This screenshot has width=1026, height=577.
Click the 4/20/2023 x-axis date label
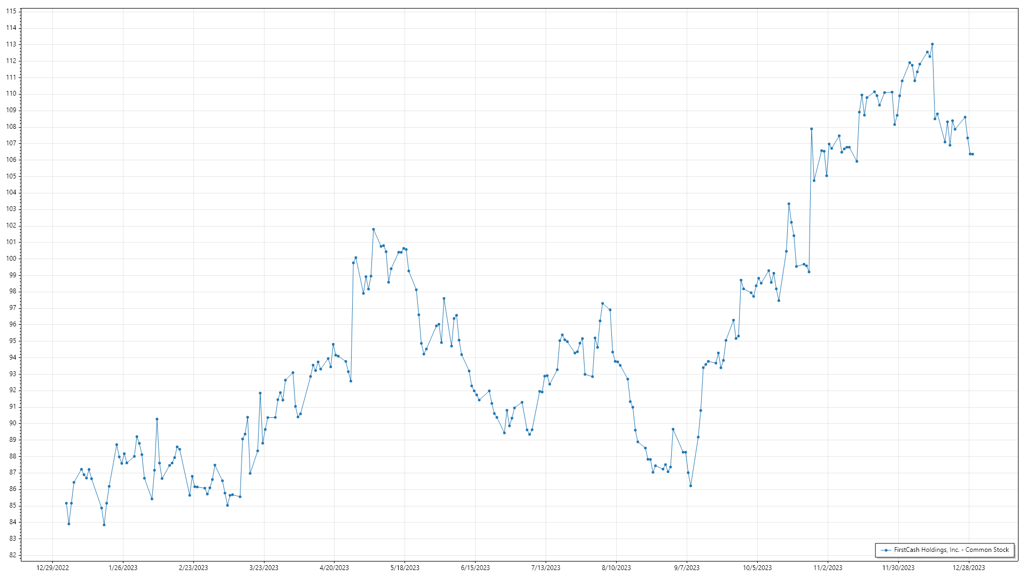pyautogui.click(x=334, y=568)
